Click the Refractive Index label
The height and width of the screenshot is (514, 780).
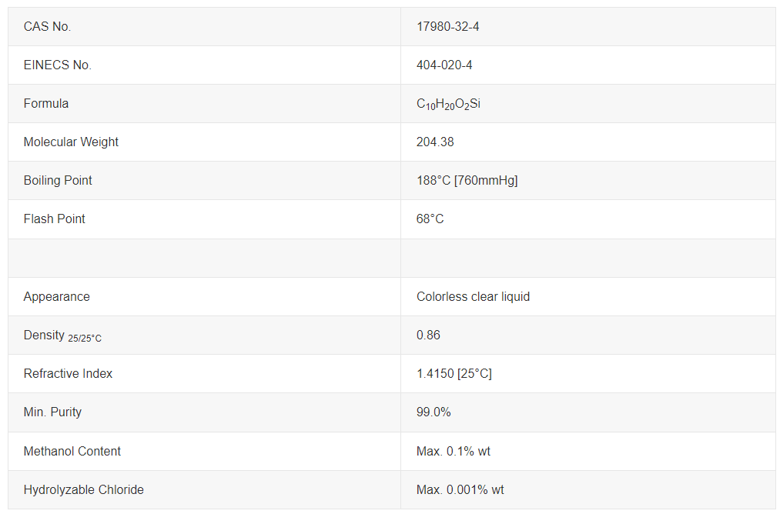point(68,374)
